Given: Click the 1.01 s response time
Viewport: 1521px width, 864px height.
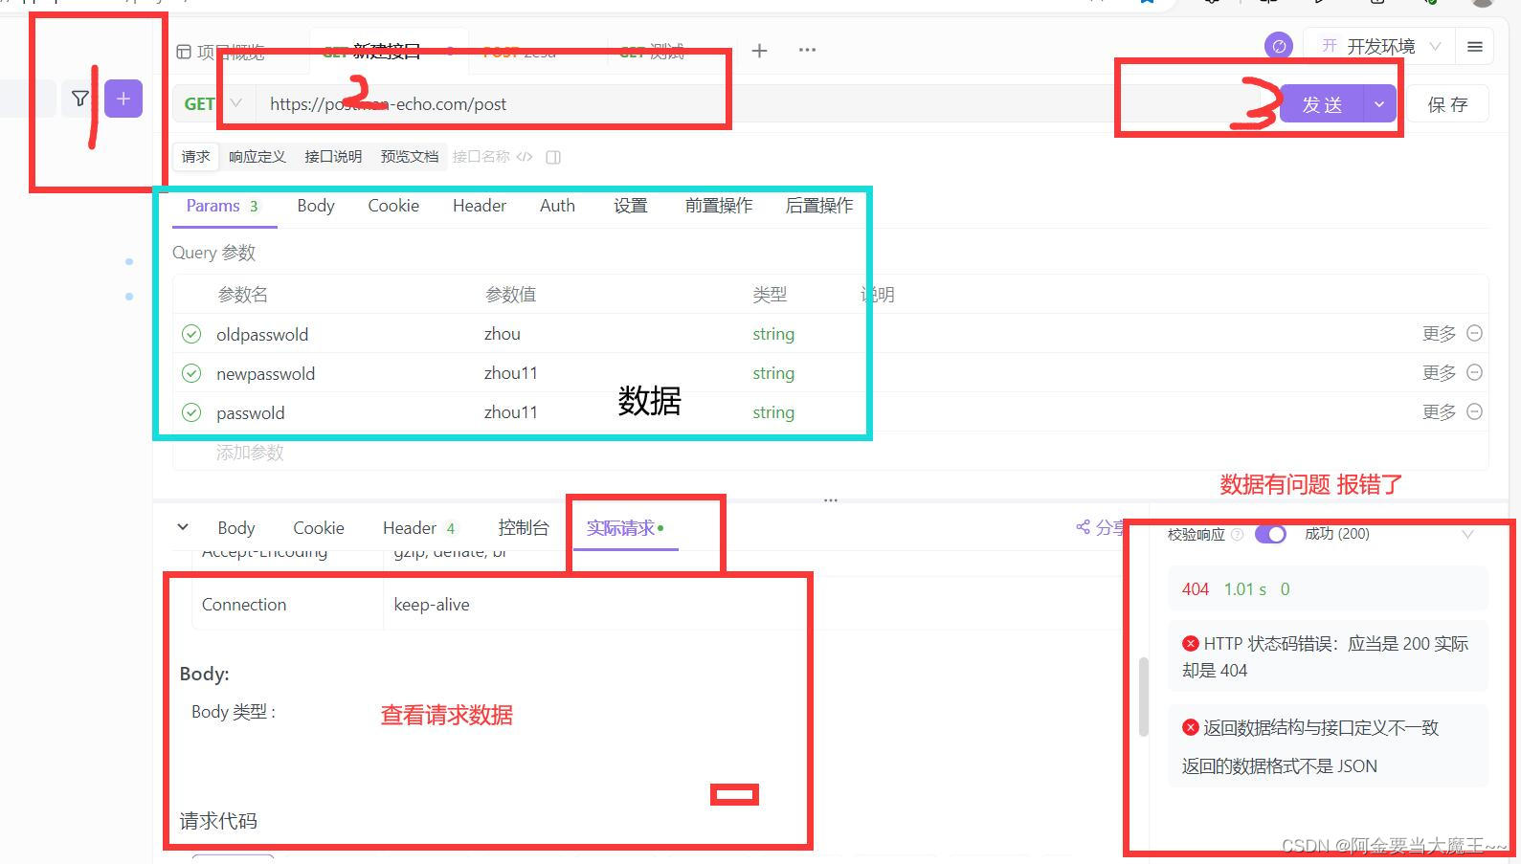Looking at the screenshot, I should [1245, 589].
